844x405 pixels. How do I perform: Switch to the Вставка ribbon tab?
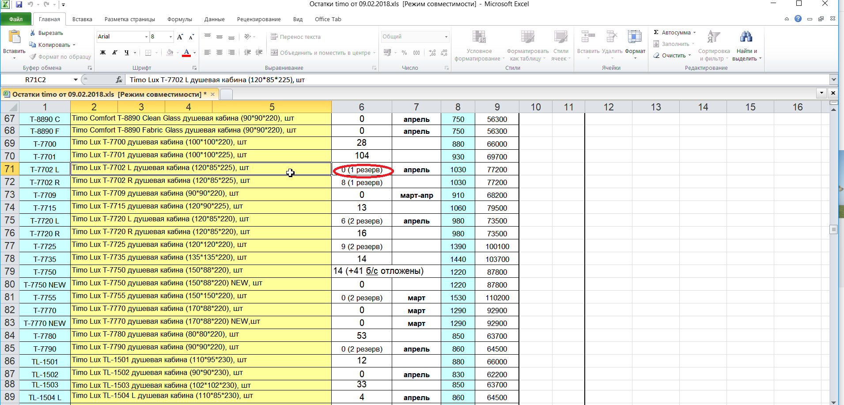(x=82, y=19)
